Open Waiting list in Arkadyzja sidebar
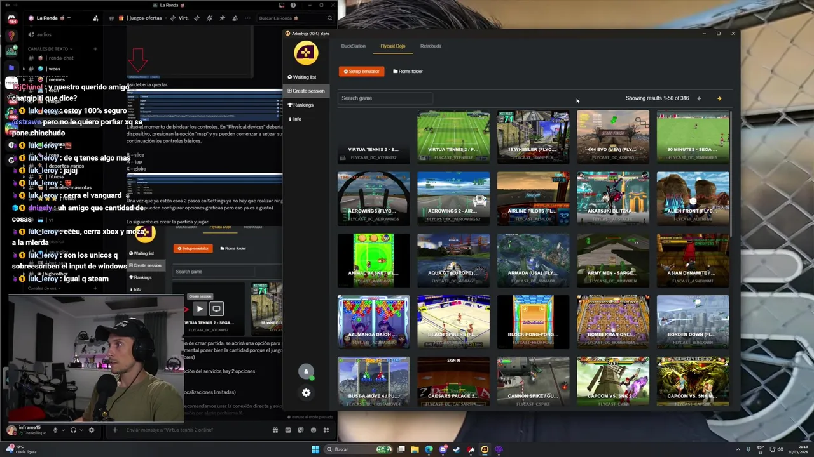Viewport: 814px width, 457px height. tap(301, 77)
